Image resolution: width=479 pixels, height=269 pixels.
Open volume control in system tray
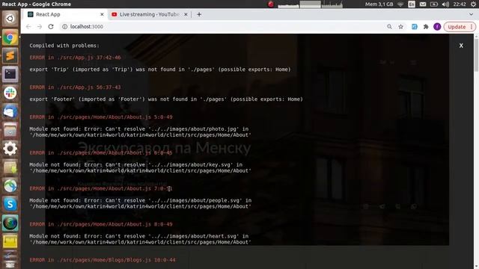click(445, 4)
